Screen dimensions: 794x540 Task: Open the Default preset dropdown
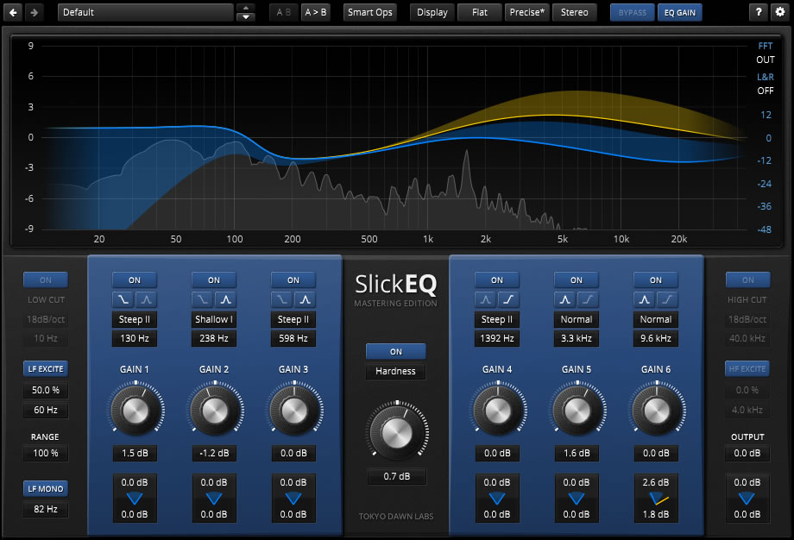145,12
